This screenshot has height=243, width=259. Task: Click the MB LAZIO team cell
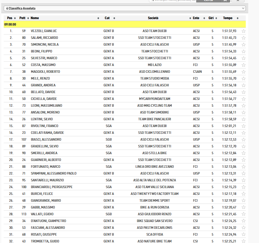(154, 65)
